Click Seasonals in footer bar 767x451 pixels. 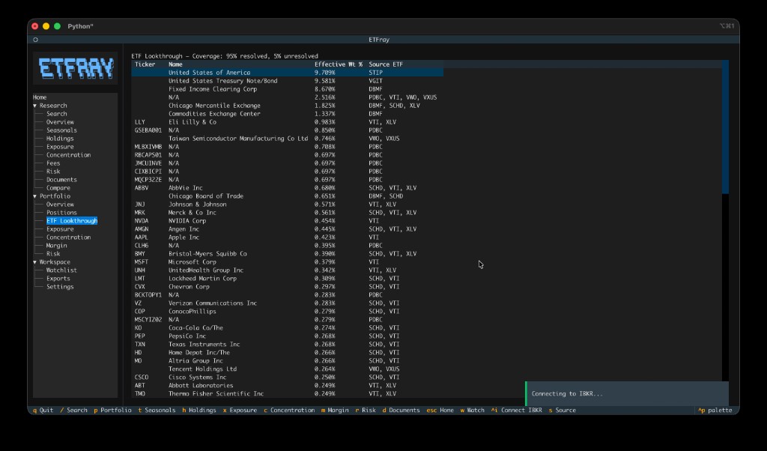(157, 410)
